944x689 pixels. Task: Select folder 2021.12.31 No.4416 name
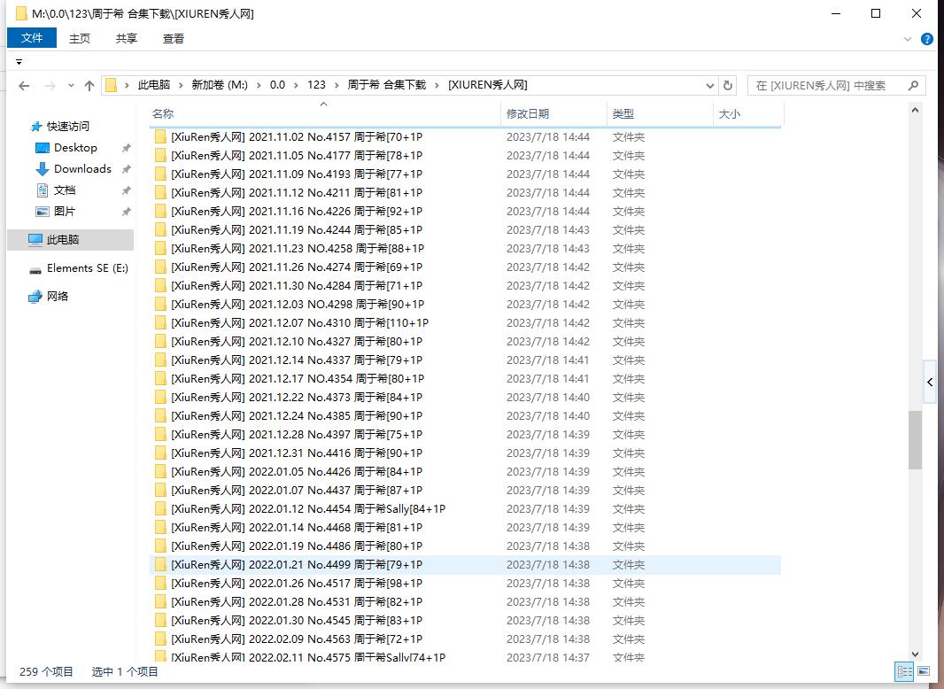(x=297, y=453)
